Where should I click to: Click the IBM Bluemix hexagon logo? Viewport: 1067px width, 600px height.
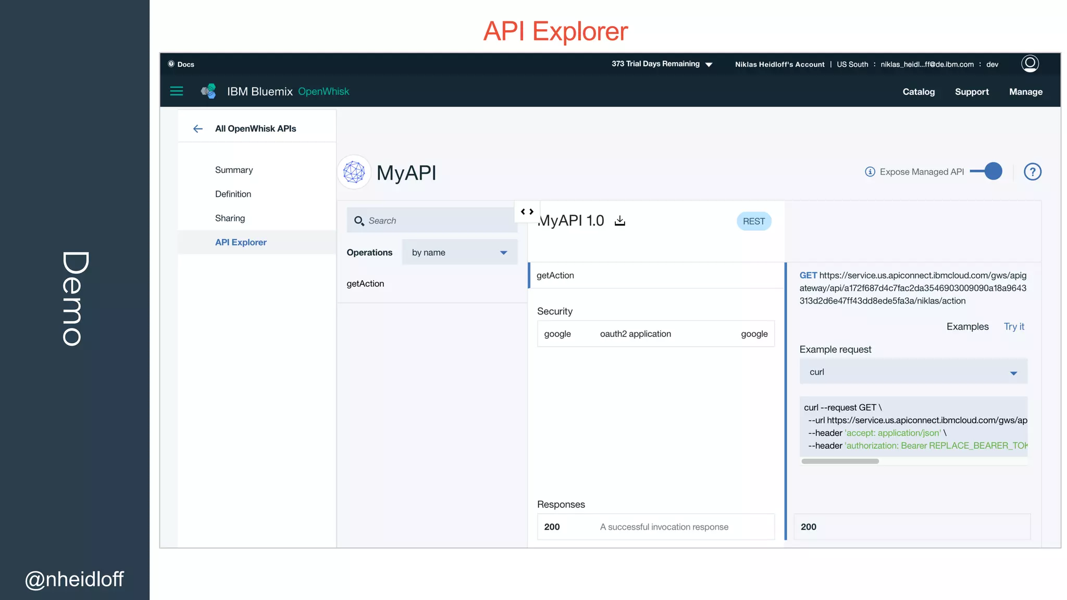(x=209, y=91)
